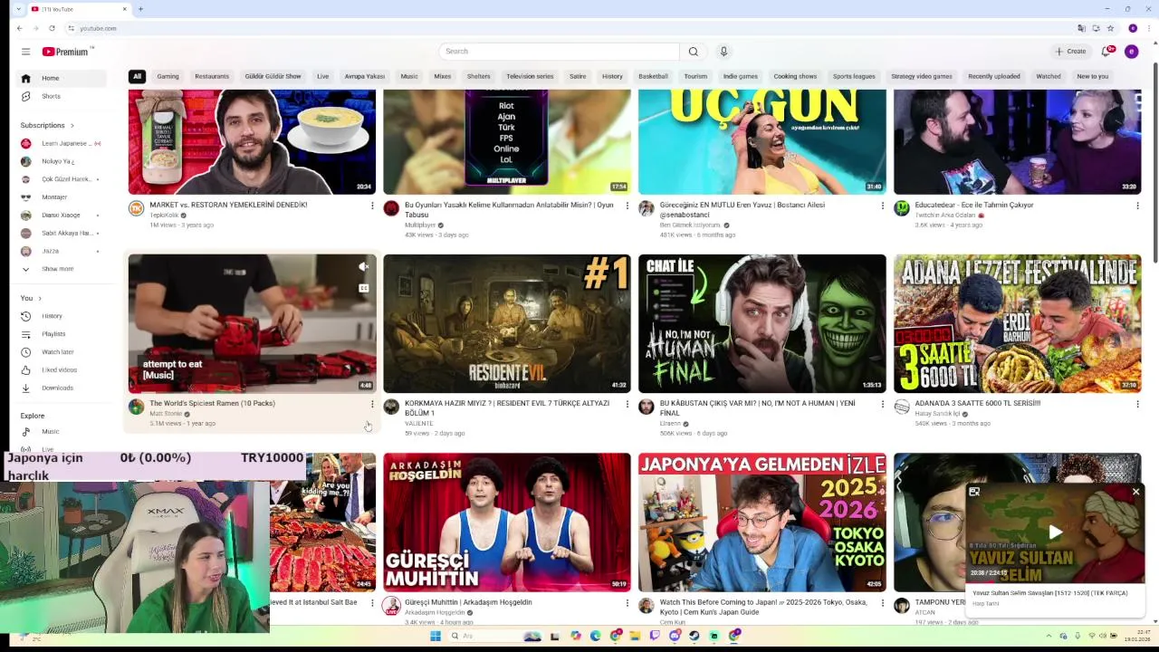Click the browser translate page icon
Image resolution: width=1159 pixels, height=652 pixels.
pyautogui.click(x=1081, y=28)
